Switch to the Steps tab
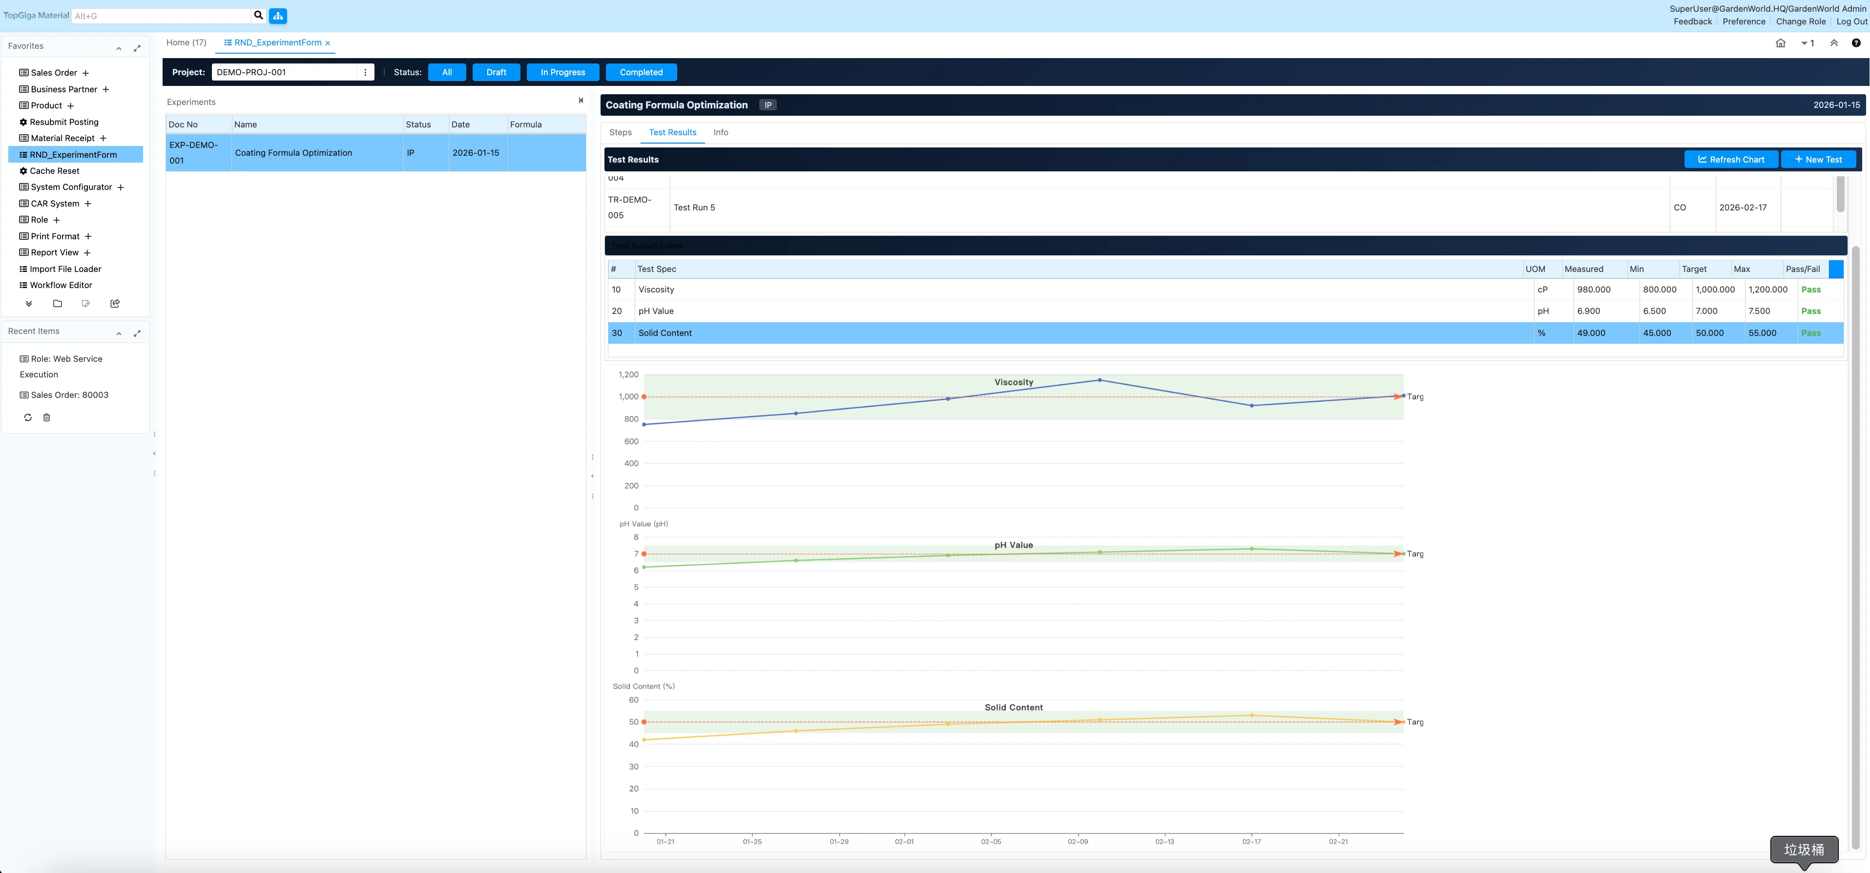 tap(620, 132)
